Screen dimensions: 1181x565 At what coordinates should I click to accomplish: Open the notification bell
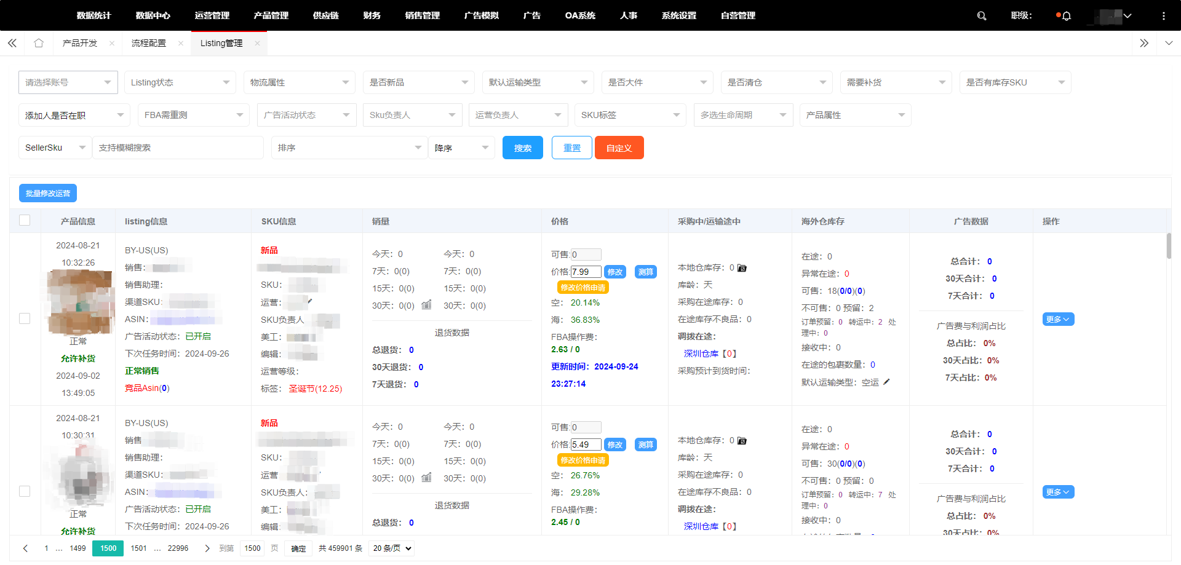pos(1065,16)
